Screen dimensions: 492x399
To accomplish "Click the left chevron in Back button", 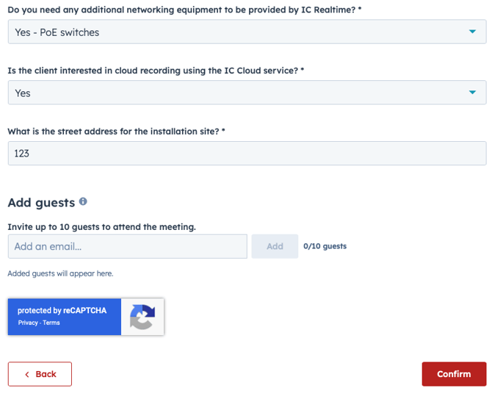I will 27,374.
